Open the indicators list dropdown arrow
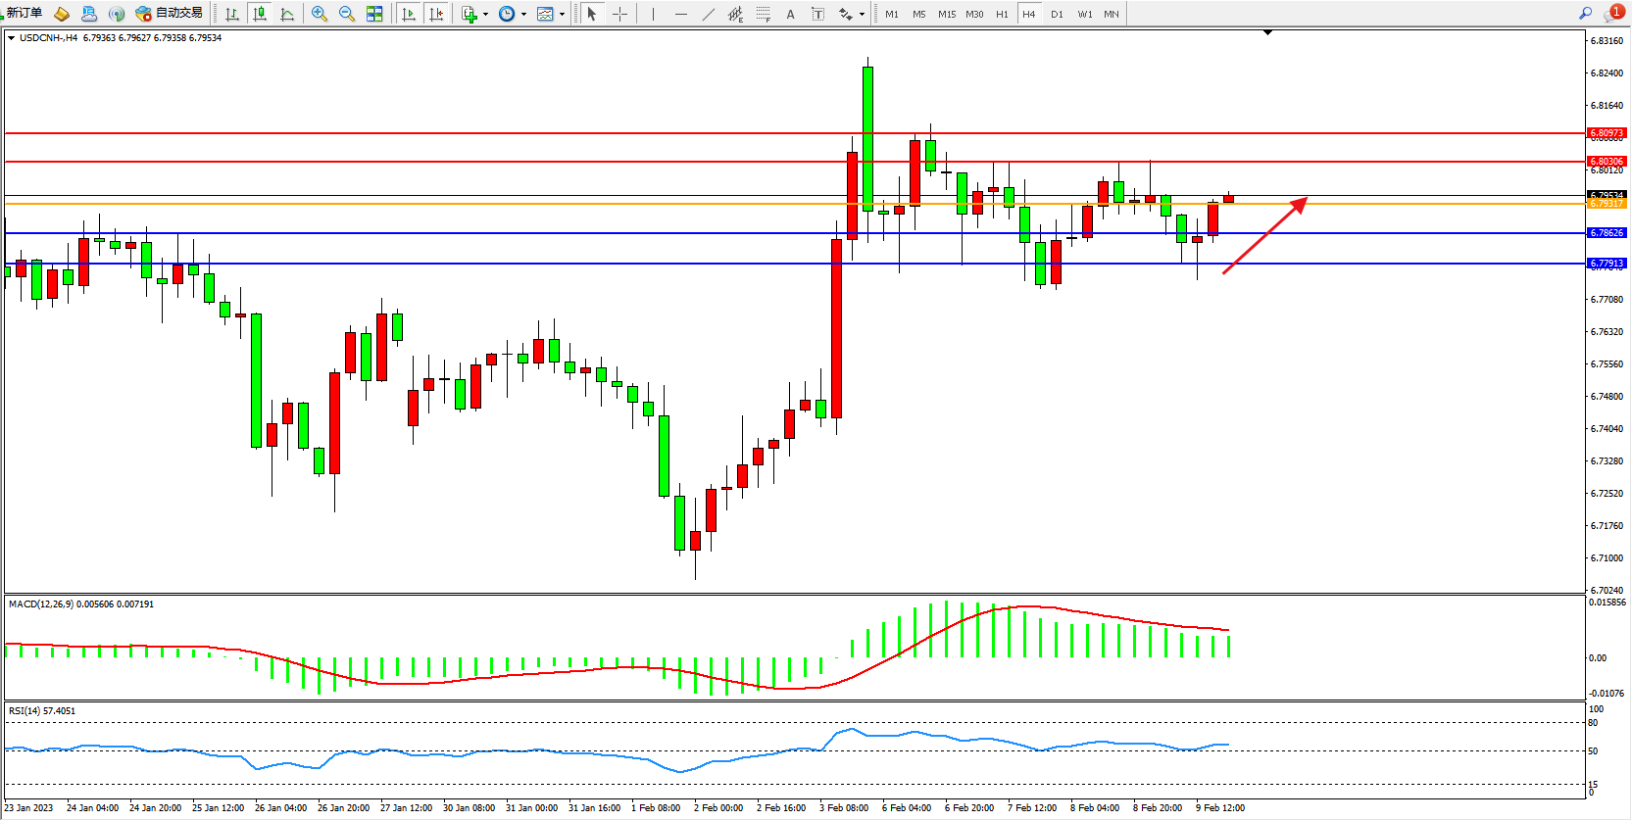The image size is (1632, 821). 485,14
